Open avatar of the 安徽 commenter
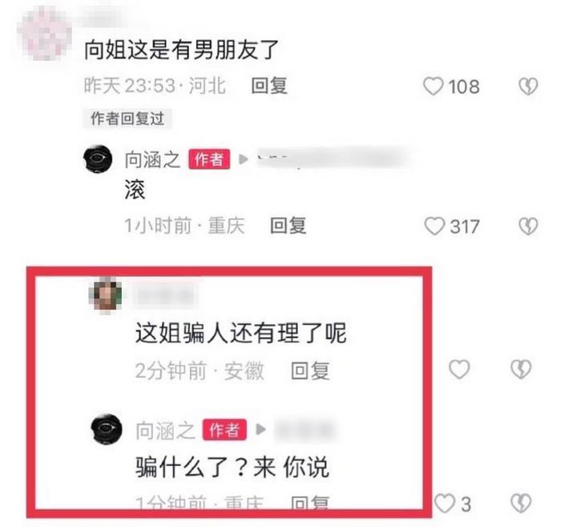 (106, 295)
